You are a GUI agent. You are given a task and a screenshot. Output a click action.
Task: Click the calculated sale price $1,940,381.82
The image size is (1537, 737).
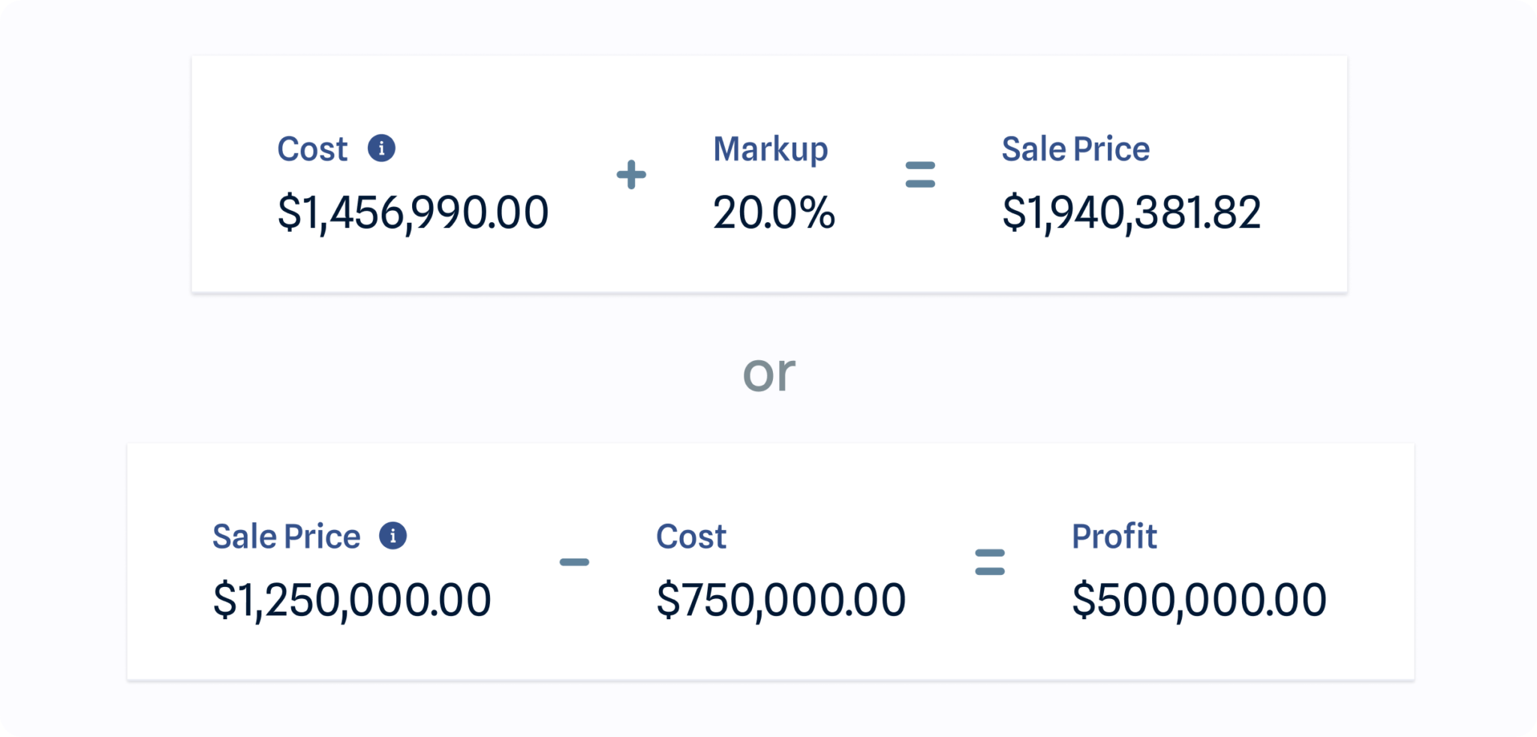click(x=1131, y=212)
